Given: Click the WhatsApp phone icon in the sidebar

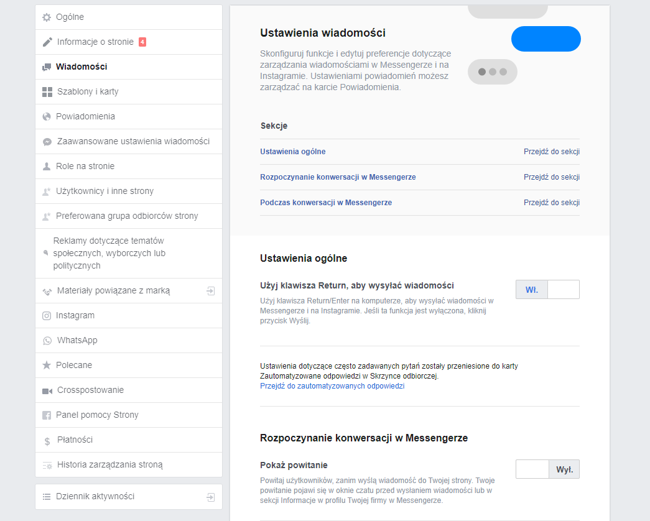Looking at the screenshot, I should [47, 340].
